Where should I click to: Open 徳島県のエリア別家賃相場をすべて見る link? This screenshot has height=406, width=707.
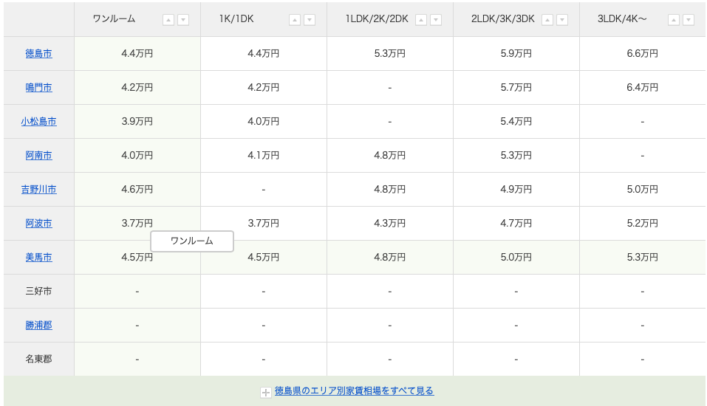click(x=354, y=390)
